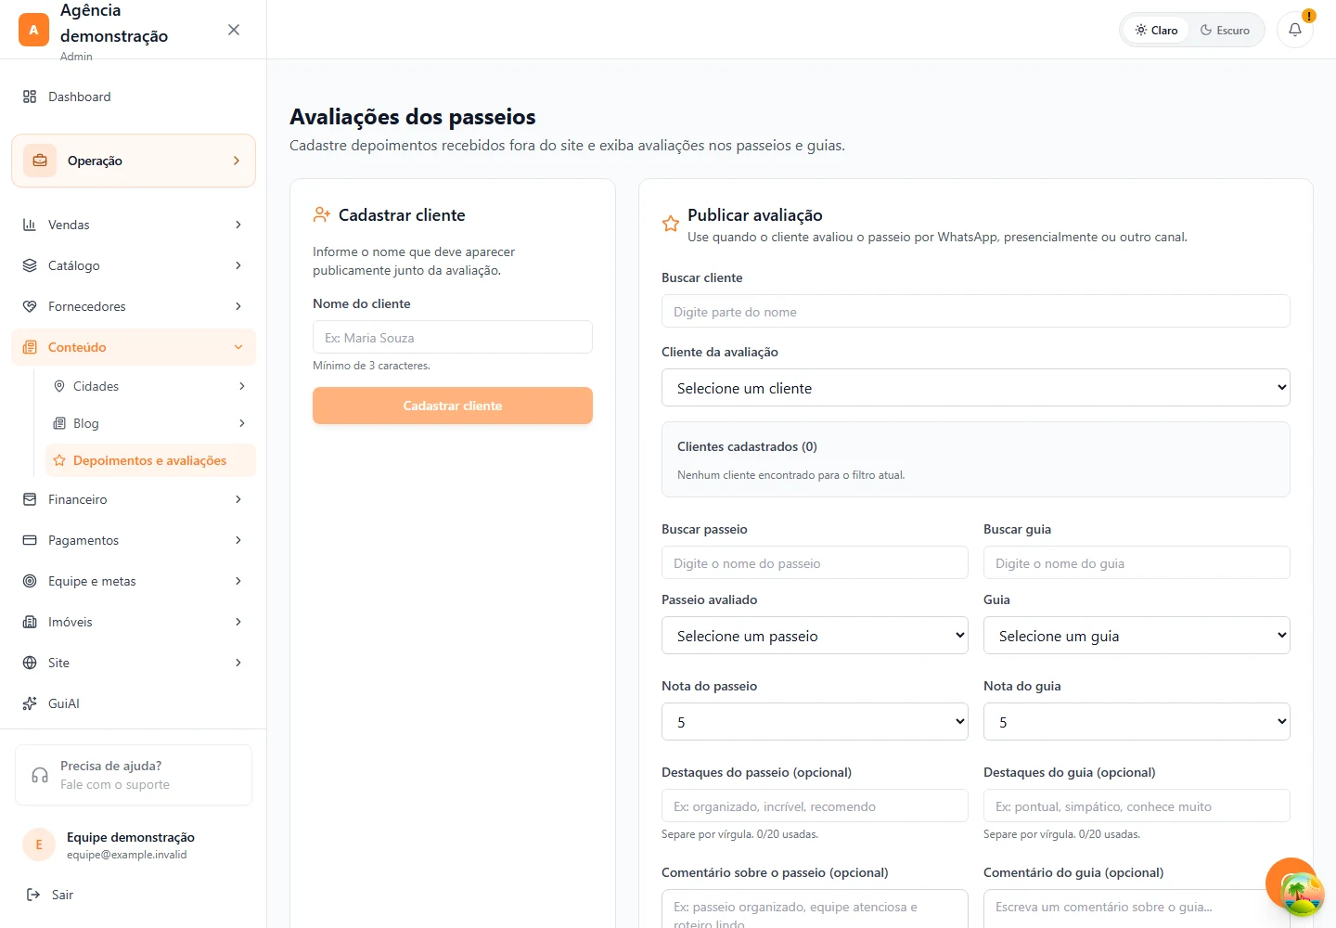Image resolution: width=1336 pixels, height=928 pixels.
Task: Click the agency avatar logo "A"
Action: 33,30
